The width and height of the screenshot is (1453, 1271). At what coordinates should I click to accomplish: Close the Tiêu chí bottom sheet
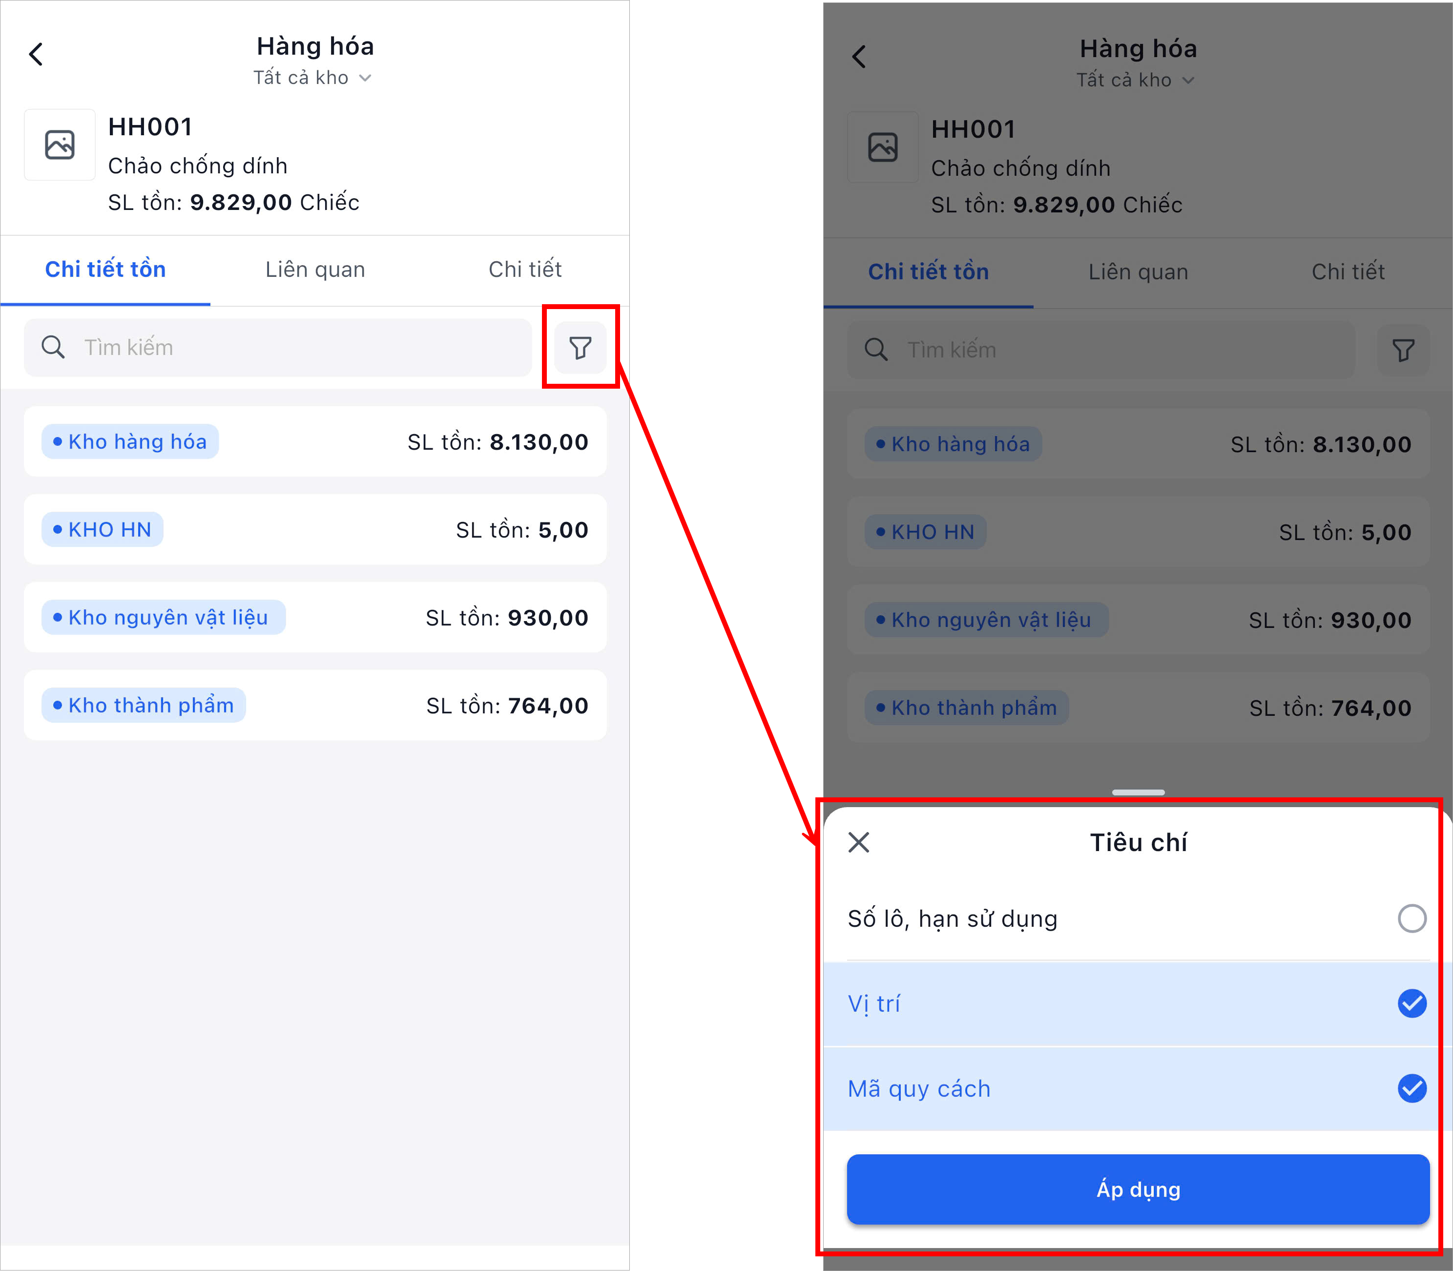click(858, 843)
